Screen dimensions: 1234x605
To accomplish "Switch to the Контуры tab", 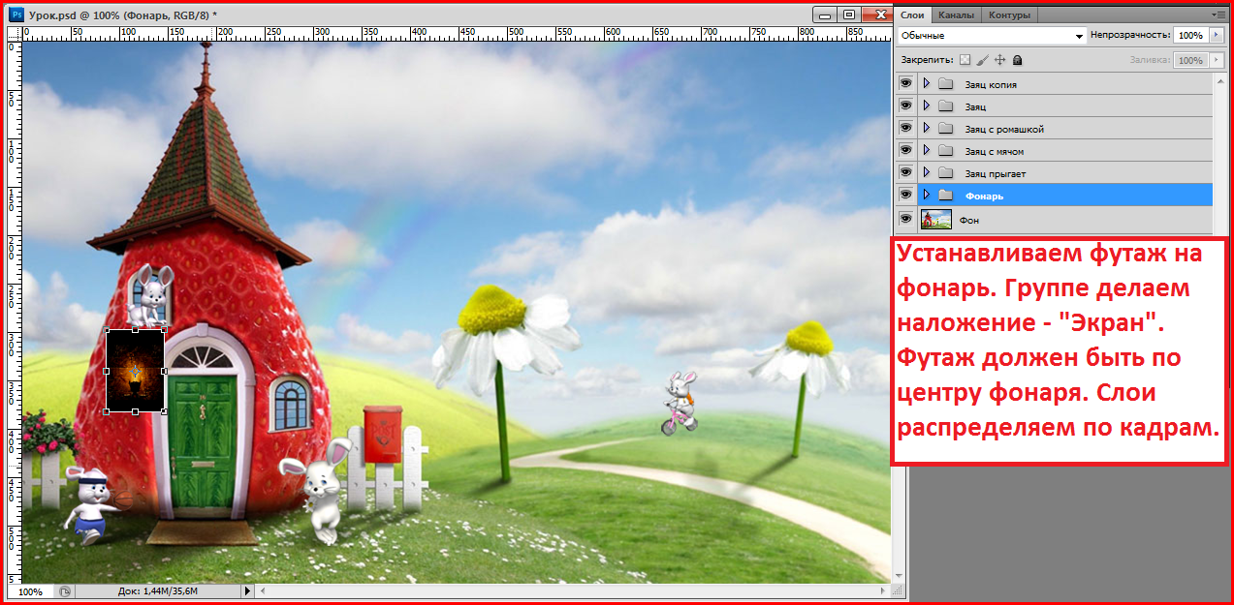I will pyautogui.click(x=1009, y=15).
